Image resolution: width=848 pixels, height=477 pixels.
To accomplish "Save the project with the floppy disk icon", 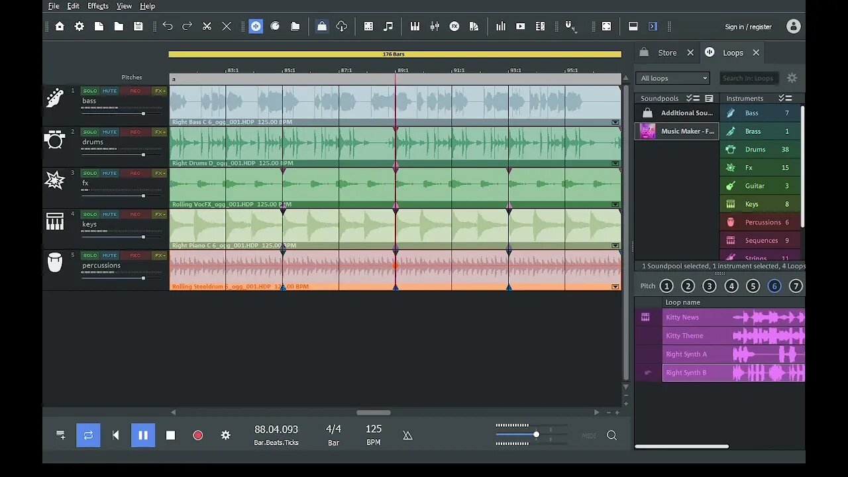I will [x=138, y=26].
